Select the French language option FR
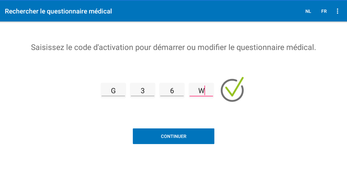 (324, 11)
